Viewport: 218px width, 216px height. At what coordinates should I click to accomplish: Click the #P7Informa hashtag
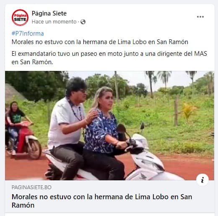[28, 34]
